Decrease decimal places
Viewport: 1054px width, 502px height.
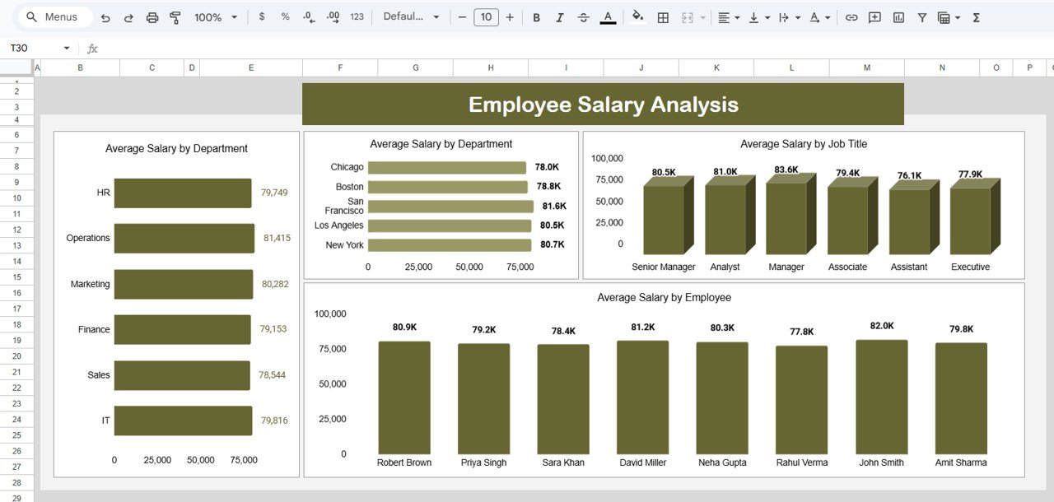(x=308, y=16)
